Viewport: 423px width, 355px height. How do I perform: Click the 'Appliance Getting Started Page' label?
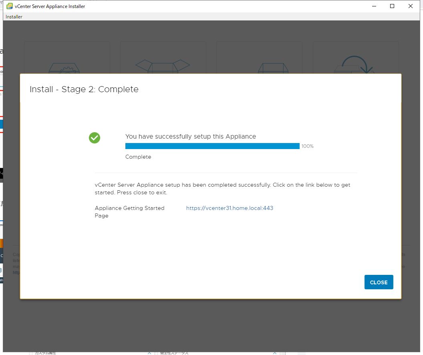[129, 212]
